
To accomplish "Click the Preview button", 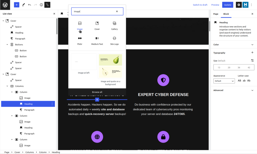I will (x=215, y=5).
